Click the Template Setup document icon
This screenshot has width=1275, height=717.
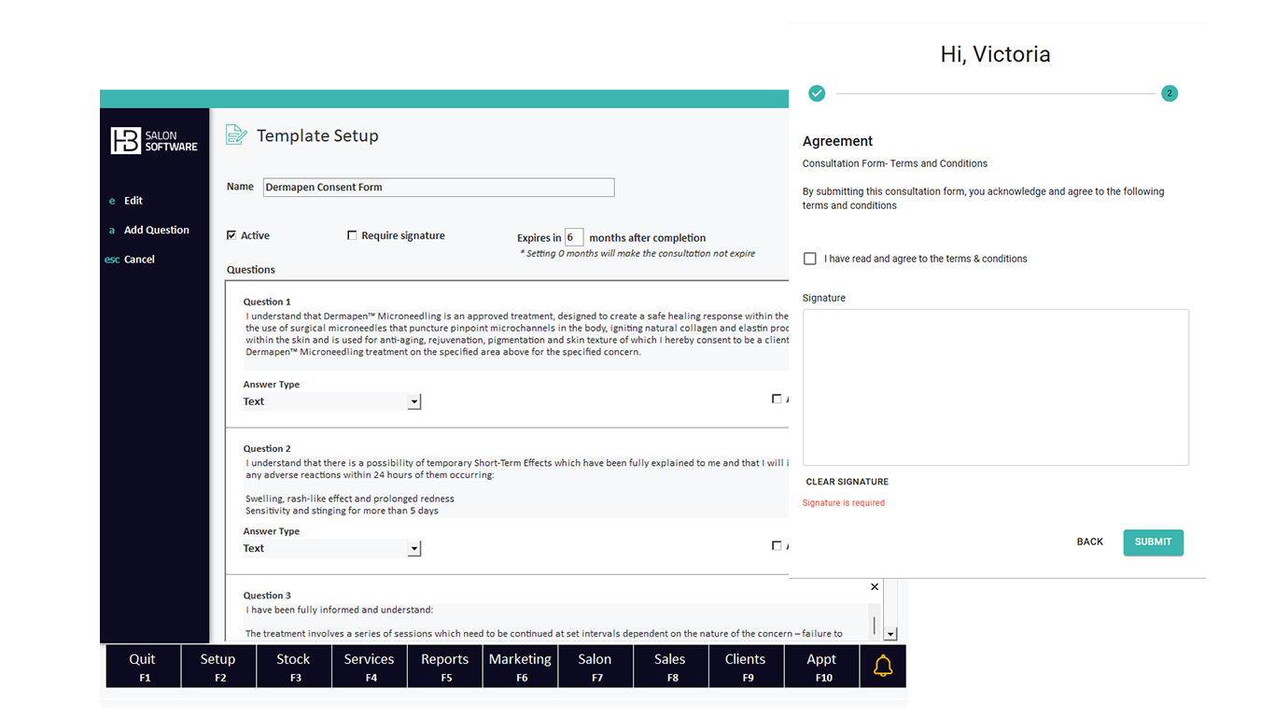236,135
